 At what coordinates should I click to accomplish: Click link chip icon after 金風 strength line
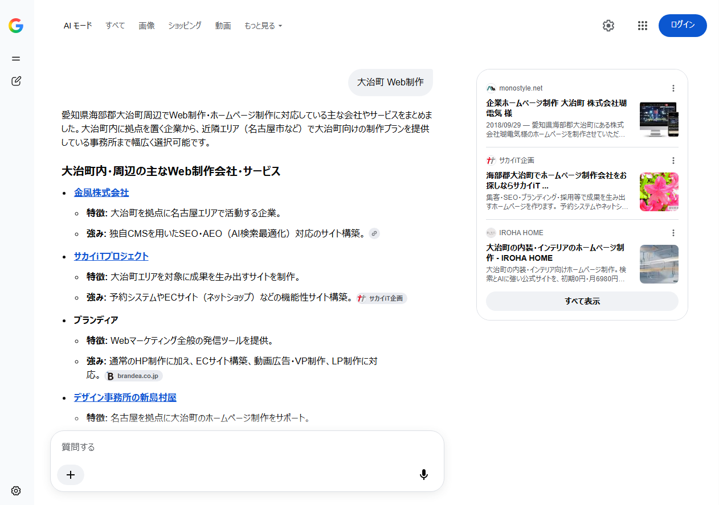coord(374,233)
